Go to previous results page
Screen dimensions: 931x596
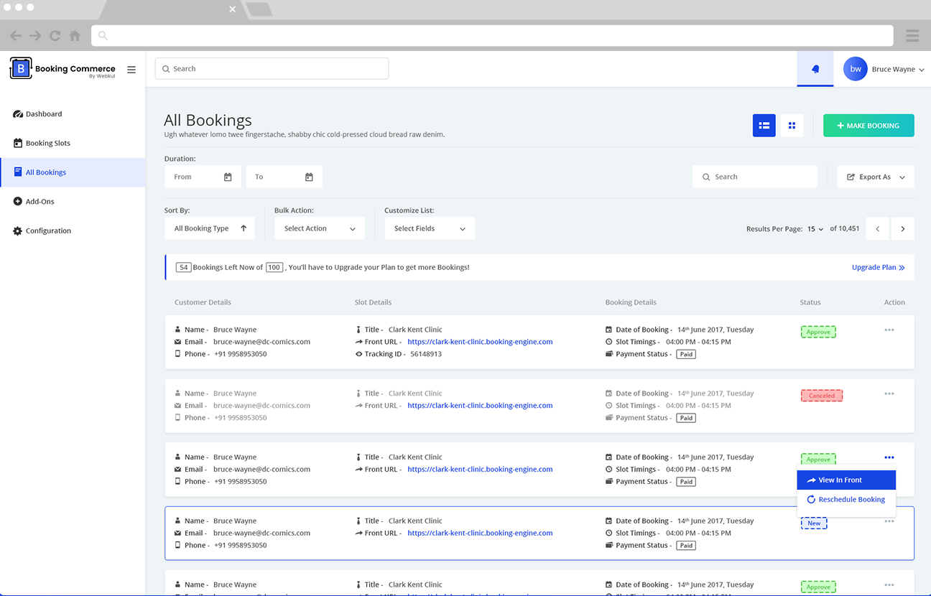click(877, 228)
